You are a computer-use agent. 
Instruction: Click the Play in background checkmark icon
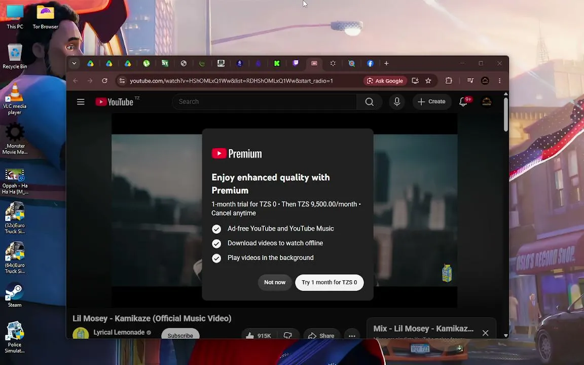point(216,258)
